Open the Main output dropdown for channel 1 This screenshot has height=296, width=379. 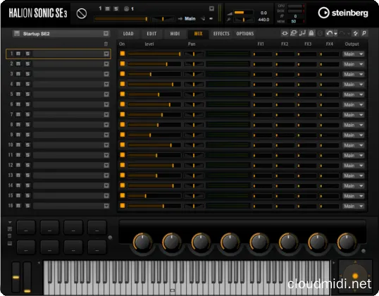coord(354,54)
